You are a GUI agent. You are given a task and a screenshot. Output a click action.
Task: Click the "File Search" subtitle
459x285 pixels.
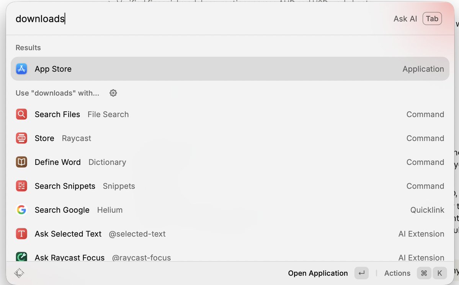pos(108,114)
